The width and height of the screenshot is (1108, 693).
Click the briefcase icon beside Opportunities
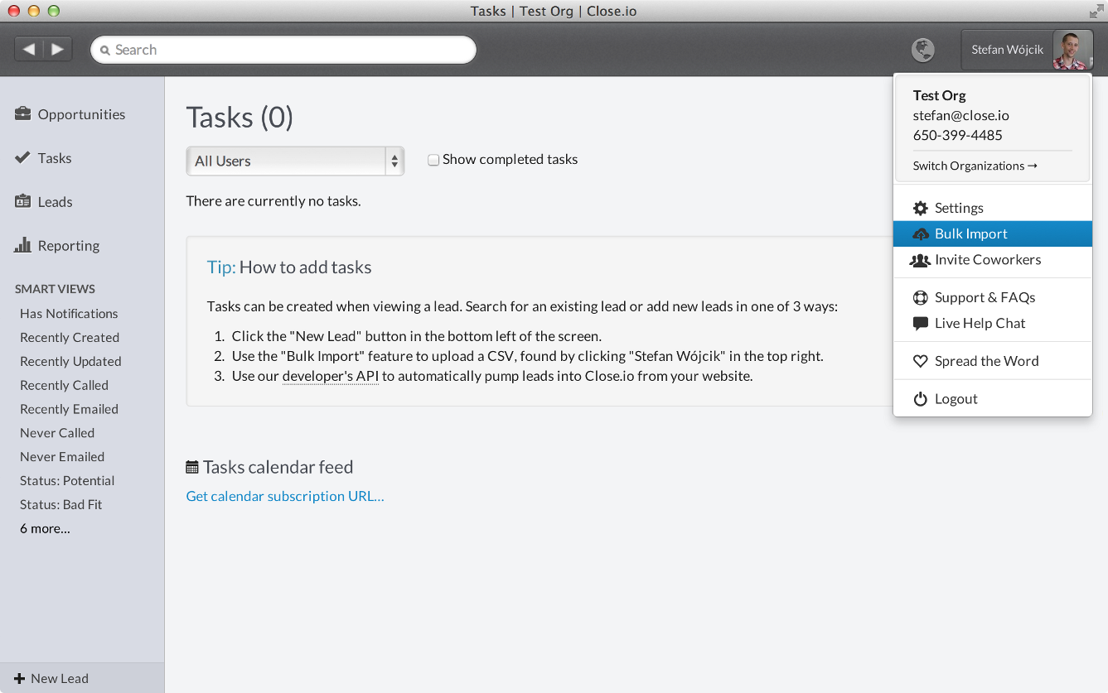pos(23,113)
